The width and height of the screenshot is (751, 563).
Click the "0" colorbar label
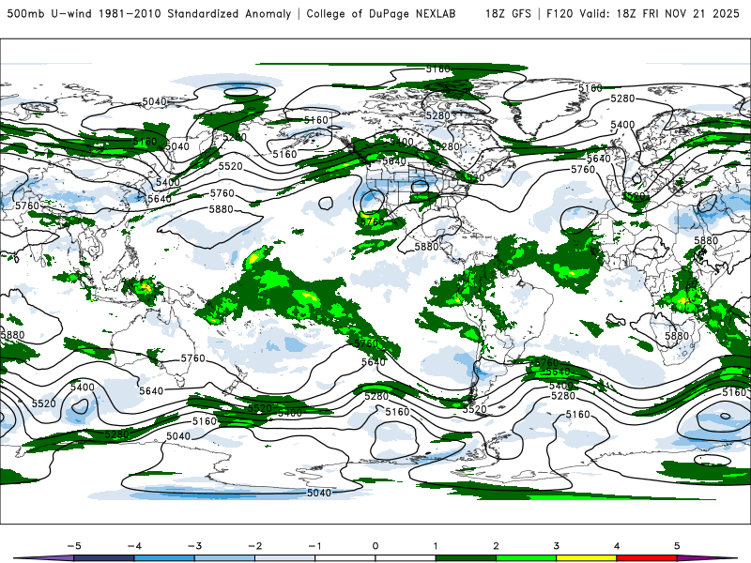(x=375, y=546)
